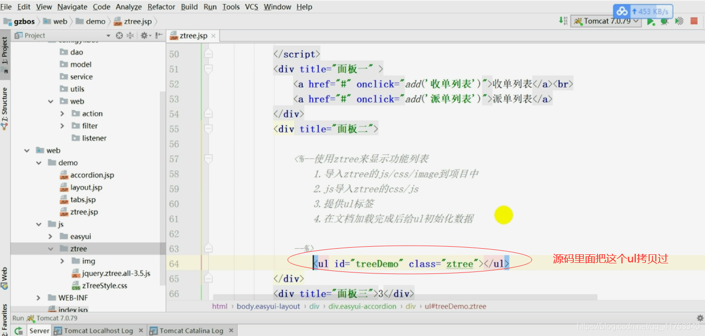Click the build project down-arrow binary icon
Screen dimensions: 705x336
point(563,21)
